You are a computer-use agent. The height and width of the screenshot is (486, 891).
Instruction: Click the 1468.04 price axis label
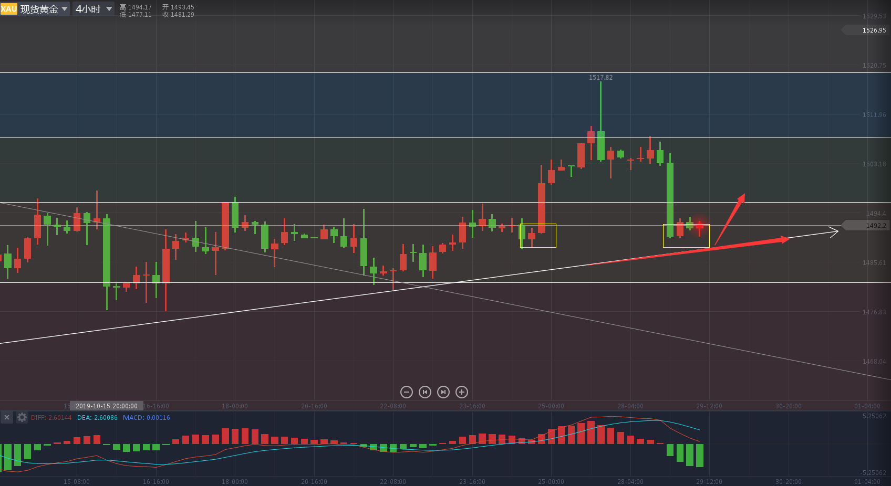coord(874,362)
